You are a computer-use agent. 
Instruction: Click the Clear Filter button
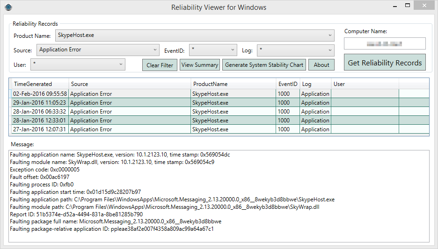click(x=160, y=65)
